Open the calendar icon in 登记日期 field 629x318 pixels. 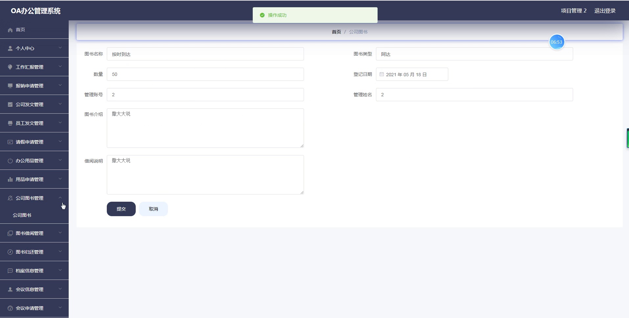pos(381,74)
